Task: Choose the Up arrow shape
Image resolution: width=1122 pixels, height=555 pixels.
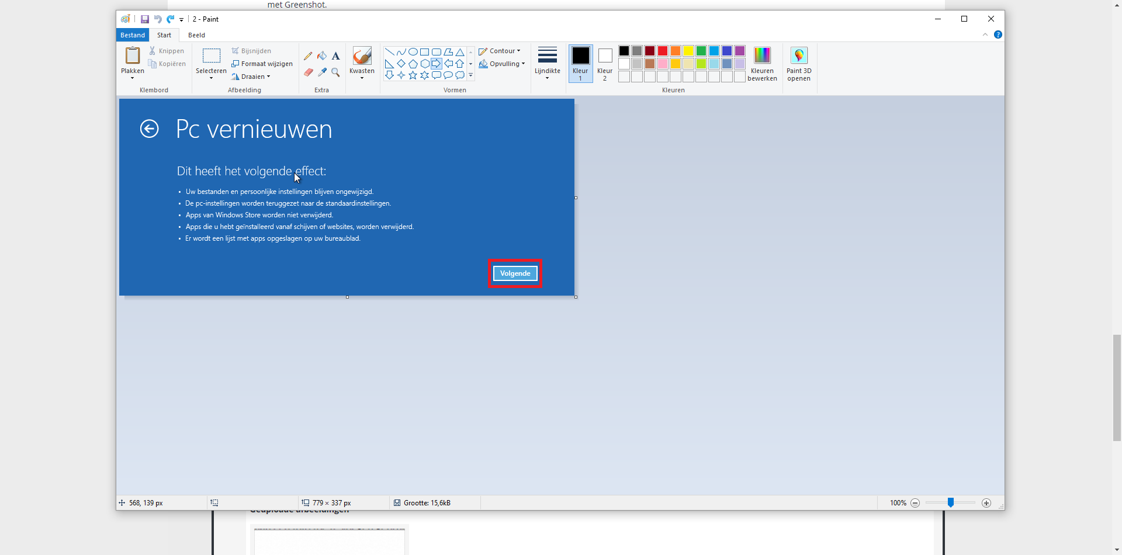Action: [460, 64]
